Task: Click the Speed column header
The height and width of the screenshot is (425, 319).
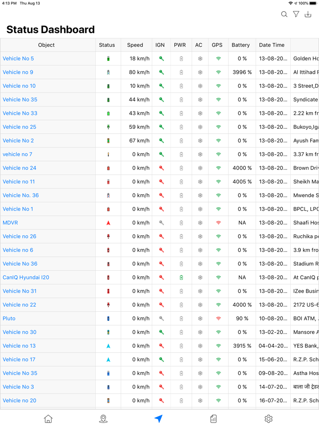Action: pos(135,45)
